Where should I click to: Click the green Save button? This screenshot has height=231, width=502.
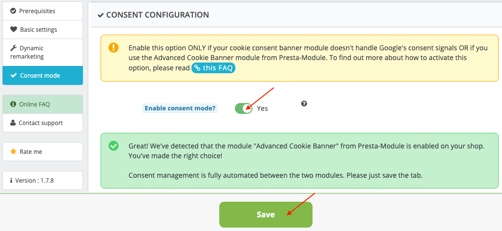pos(266,214)
